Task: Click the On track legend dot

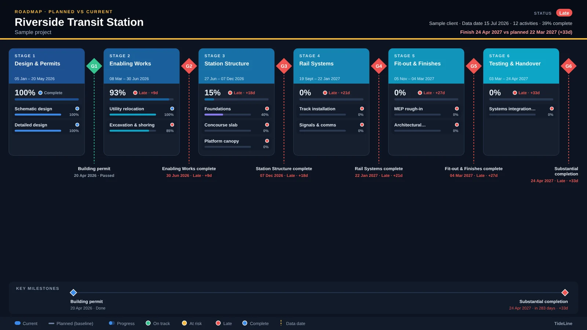Action: click(x=148, y=323)
